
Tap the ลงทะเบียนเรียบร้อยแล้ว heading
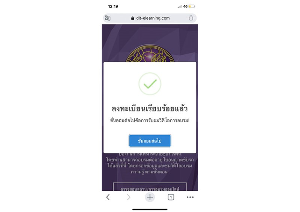point(150,108)
